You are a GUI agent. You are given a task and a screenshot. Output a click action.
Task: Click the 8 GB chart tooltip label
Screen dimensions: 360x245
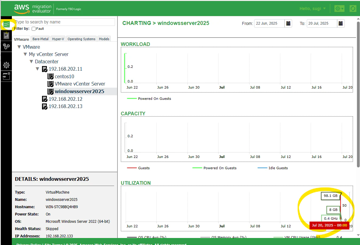coord(333,210)
